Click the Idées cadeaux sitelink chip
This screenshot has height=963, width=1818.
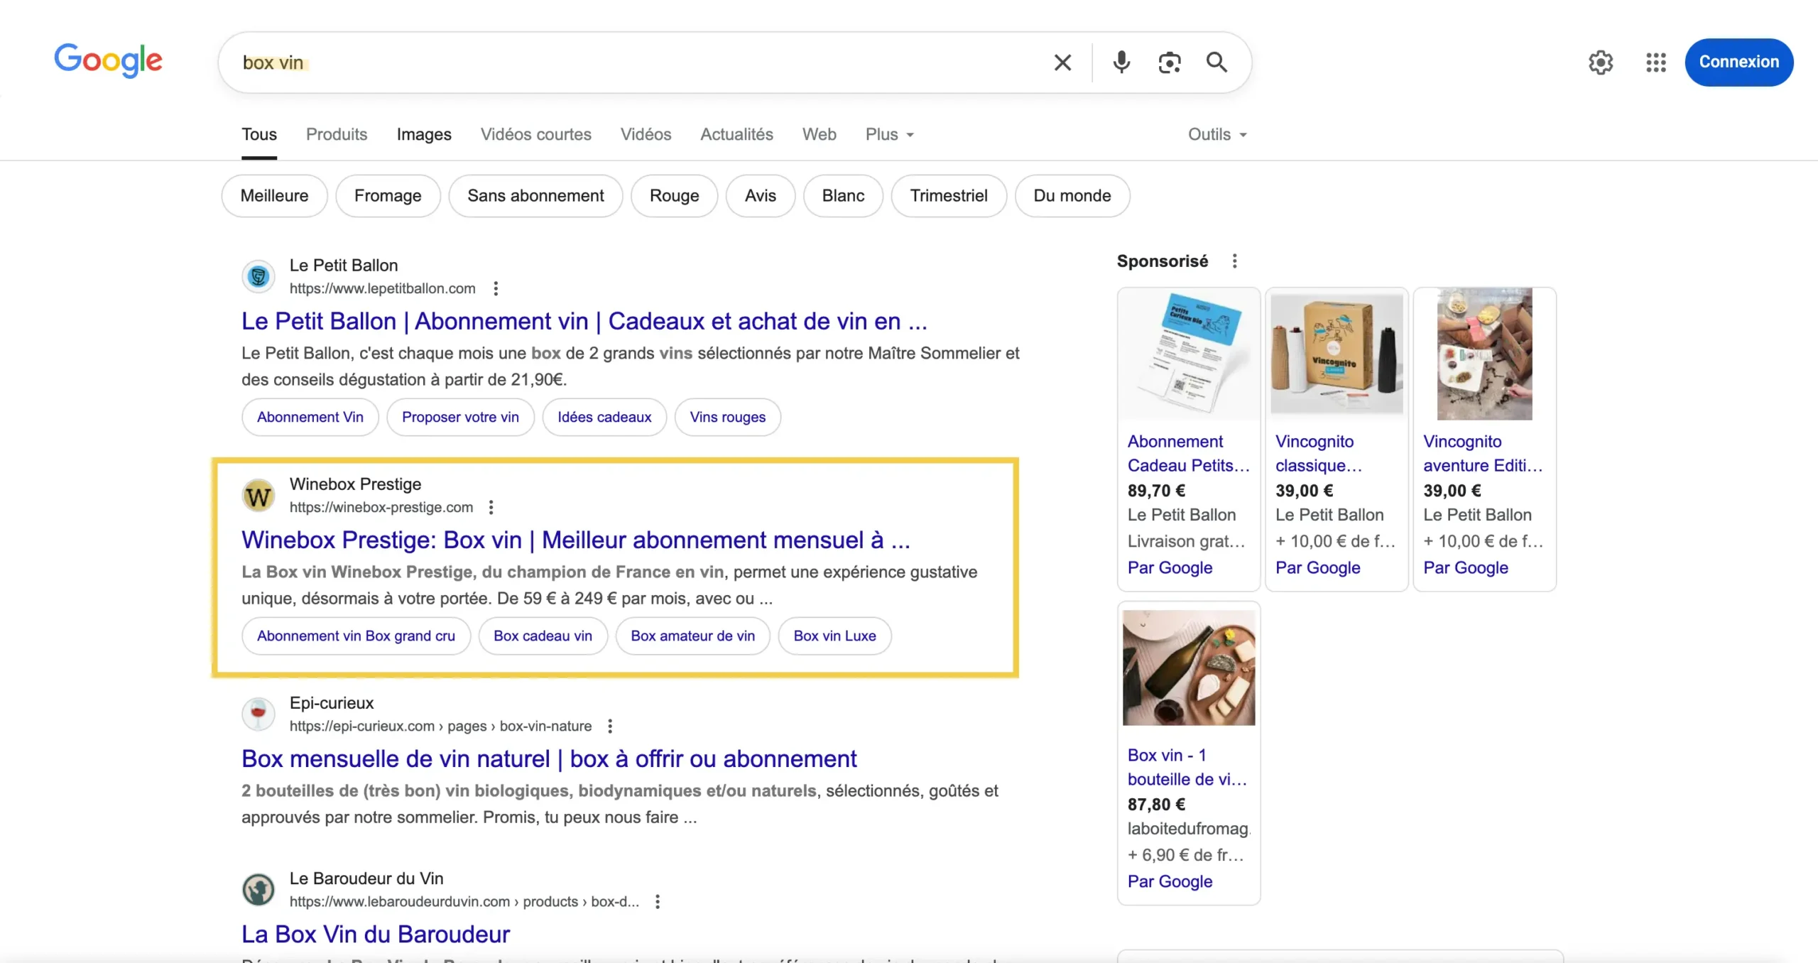(604, 417)
